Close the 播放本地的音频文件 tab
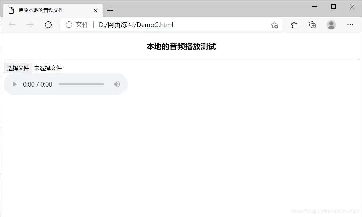This screenshot has width=362, height=217. point(96,10)
